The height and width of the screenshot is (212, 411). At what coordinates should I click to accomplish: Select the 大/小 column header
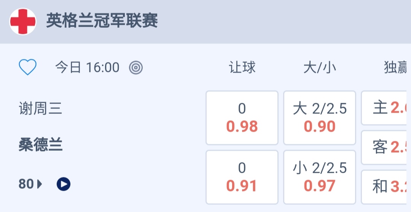(320, 68)
